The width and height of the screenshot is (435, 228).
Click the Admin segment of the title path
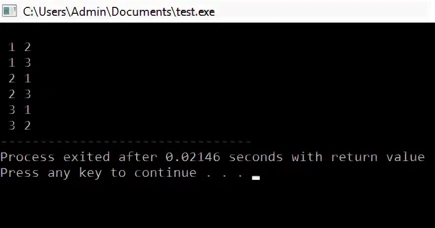[x=89, y=12]
